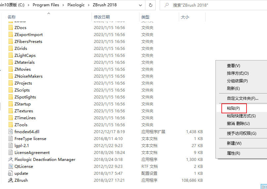Expand the chevron after win10原版 (C:)
267x189 pixels.
tap(28, 5)
